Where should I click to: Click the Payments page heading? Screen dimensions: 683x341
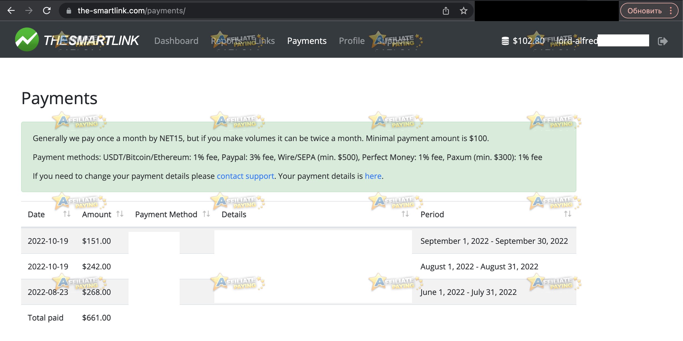[59, 98]
